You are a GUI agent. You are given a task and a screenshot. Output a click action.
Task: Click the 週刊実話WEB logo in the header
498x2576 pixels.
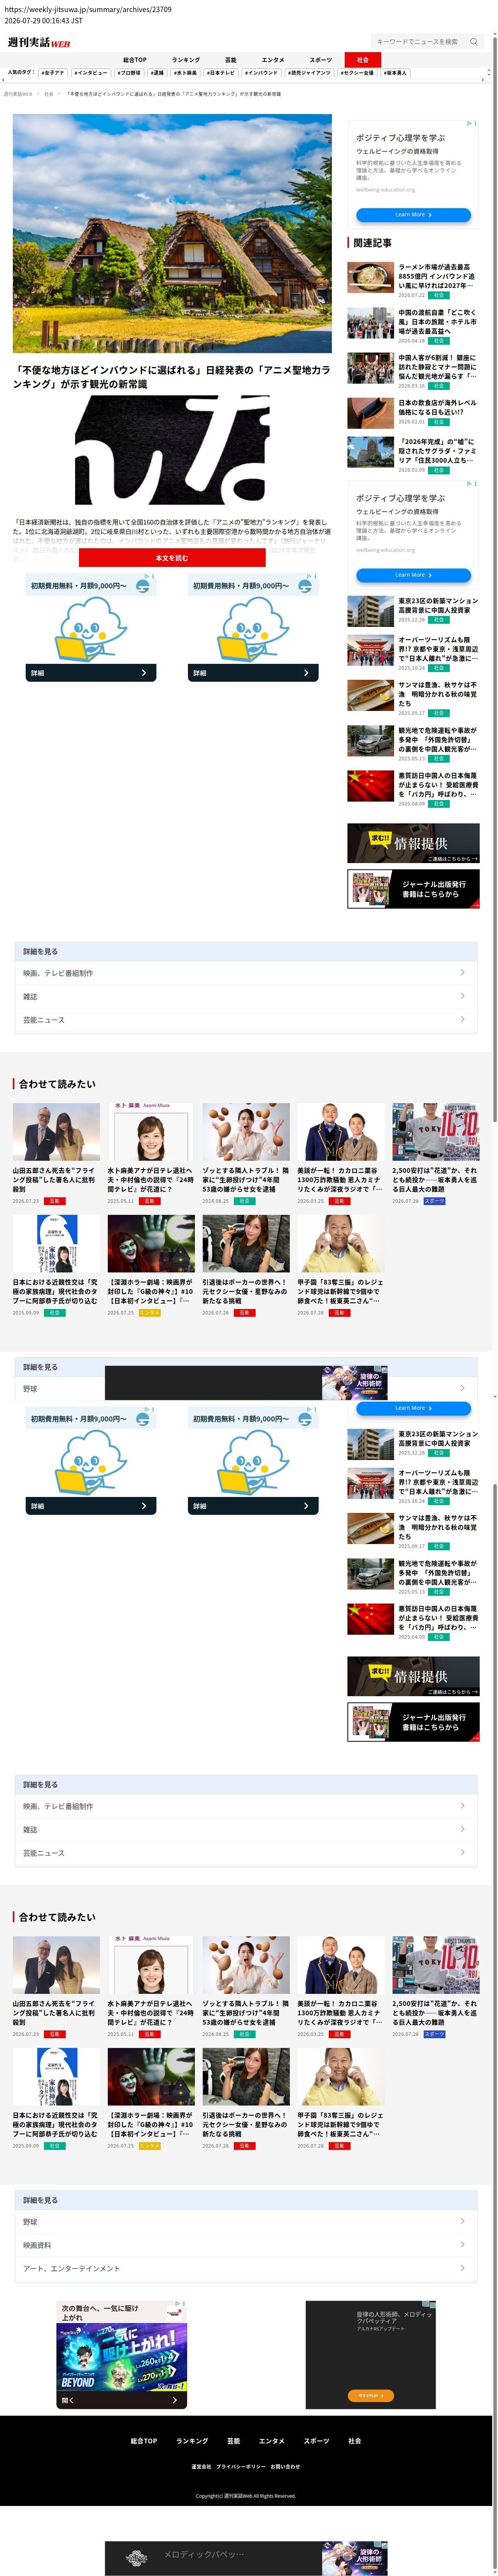click(x=39, y=42)
